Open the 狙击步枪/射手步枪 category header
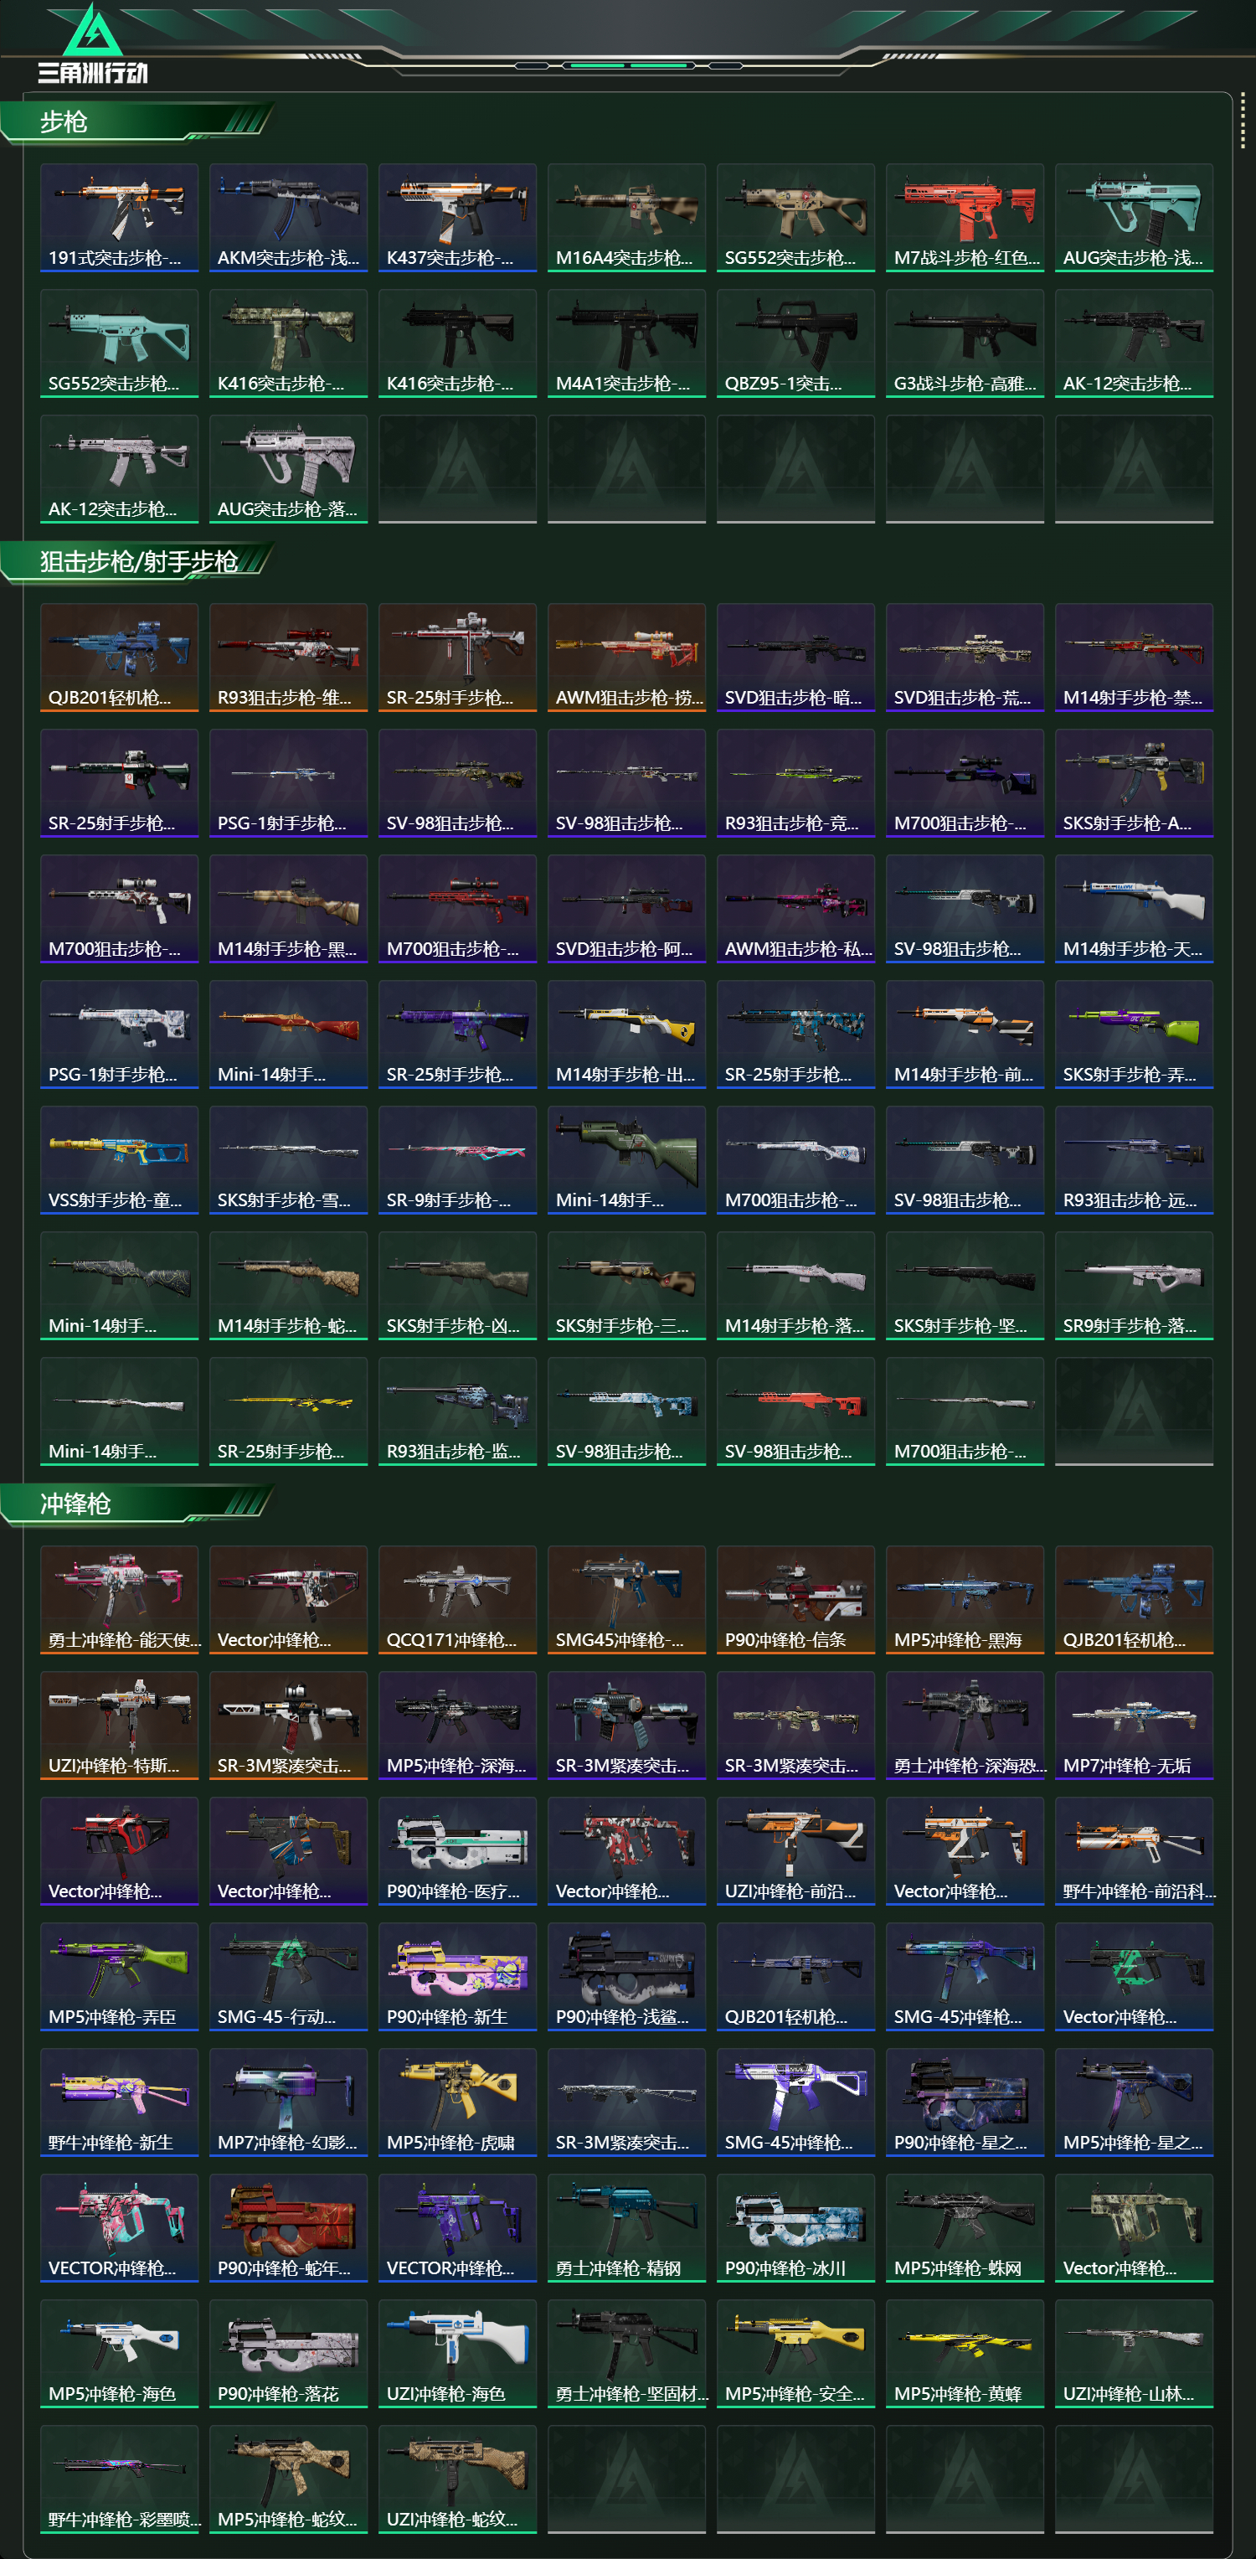 pyautogui.click(x=137, y=562)
